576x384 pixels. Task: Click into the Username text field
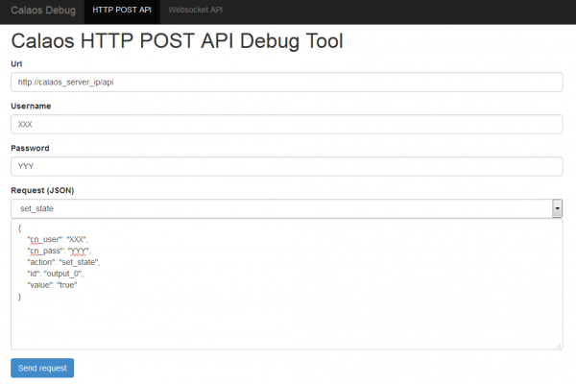point(286,124)
